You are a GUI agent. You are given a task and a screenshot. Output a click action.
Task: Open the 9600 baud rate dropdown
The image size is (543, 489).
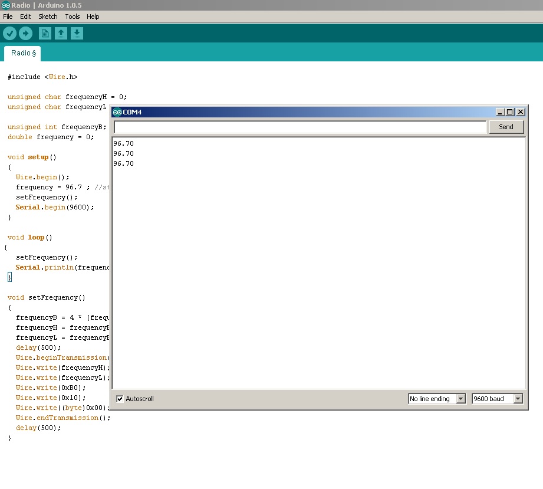tap(518, 399)
